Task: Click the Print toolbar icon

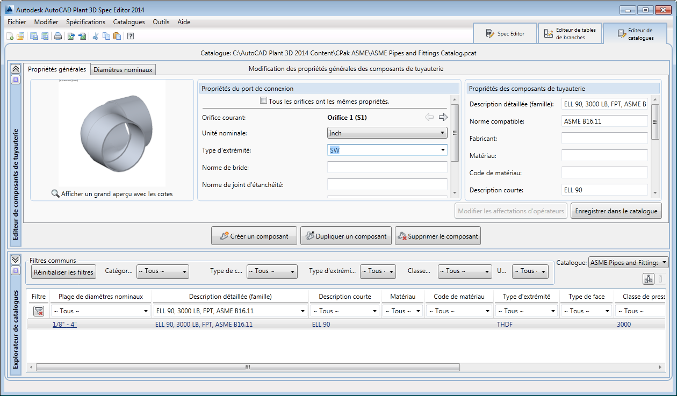Action: click(x=58, y=36)
